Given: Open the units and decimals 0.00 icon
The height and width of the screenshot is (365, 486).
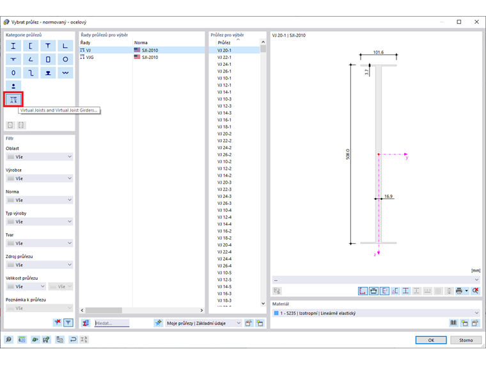Looking at the screenshot, I should click(22, 339).
